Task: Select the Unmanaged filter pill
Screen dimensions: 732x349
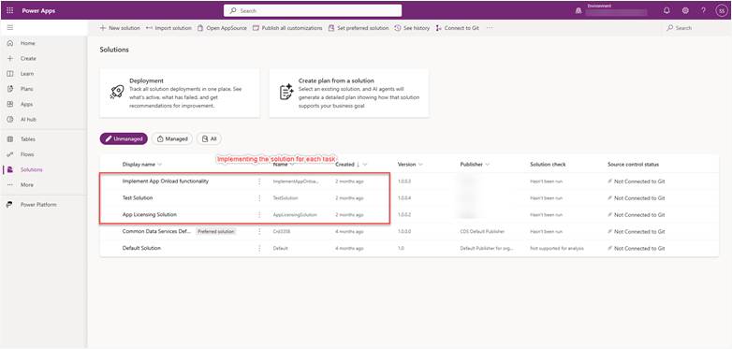Action: pos(124,138)
